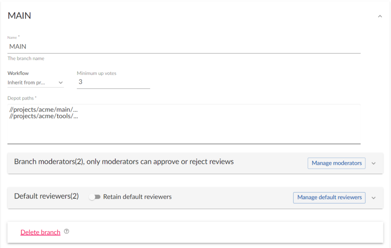Focus the branch Name input field

click(184, 46)
